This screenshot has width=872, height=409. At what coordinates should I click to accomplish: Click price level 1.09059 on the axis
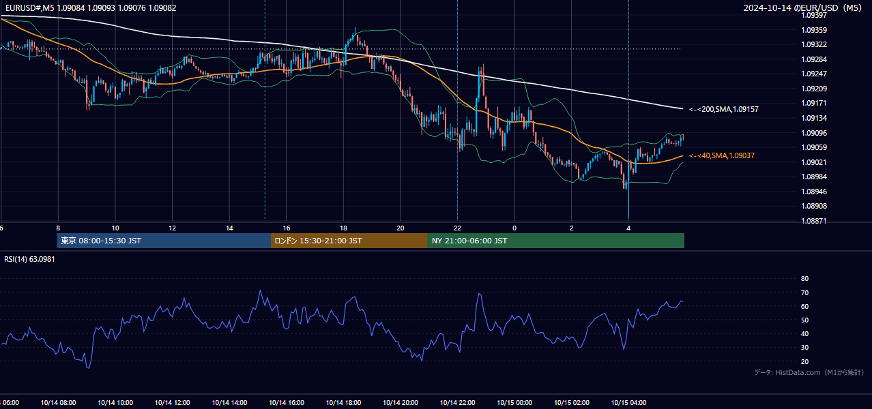pos(814,147)
